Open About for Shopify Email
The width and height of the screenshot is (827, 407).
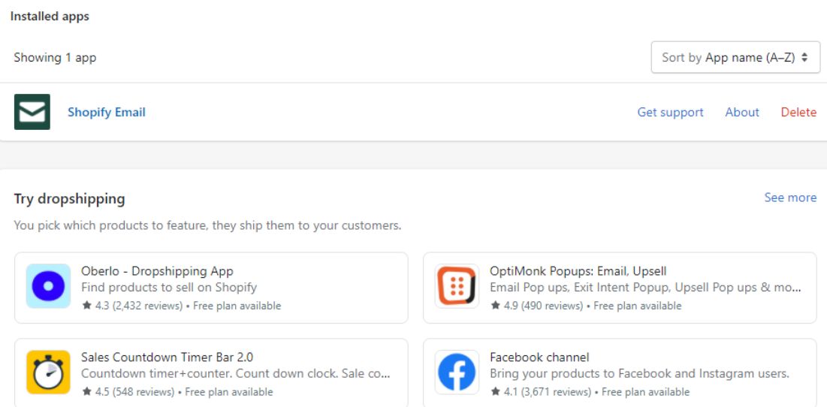[x=742, y=113]
